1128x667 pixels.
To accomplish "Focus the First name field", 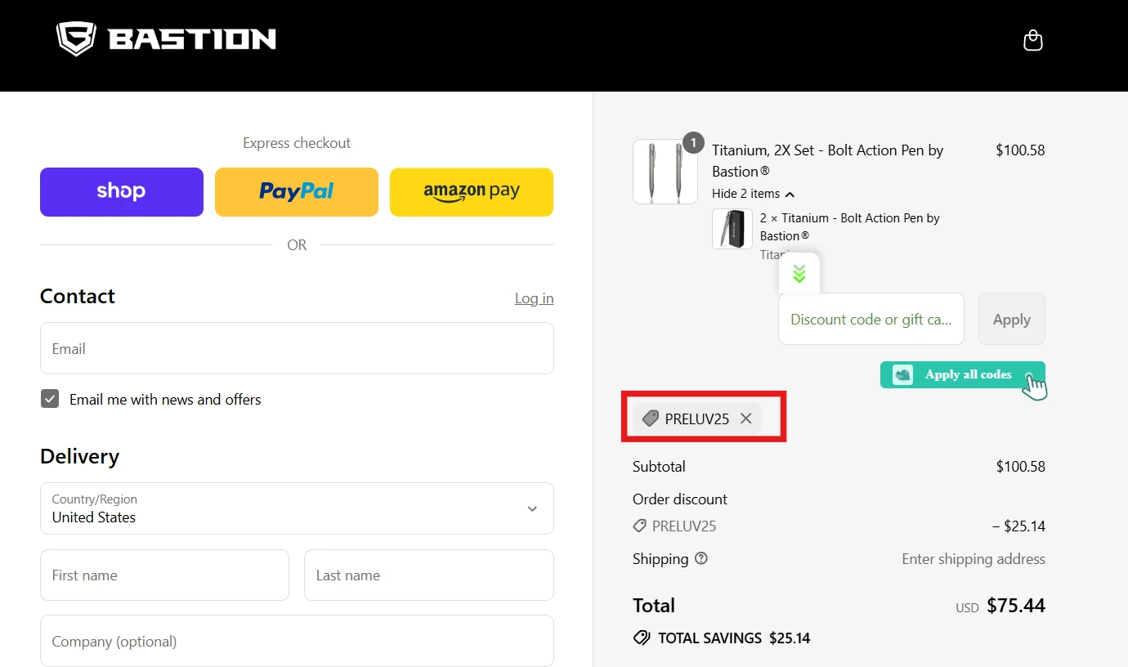I will click(164, 575).
